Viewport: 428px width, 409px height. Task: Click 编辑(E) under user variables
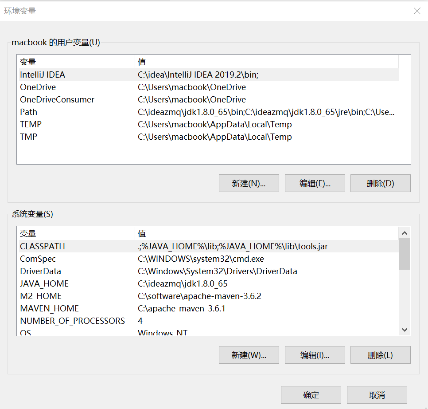coord(315,183)
